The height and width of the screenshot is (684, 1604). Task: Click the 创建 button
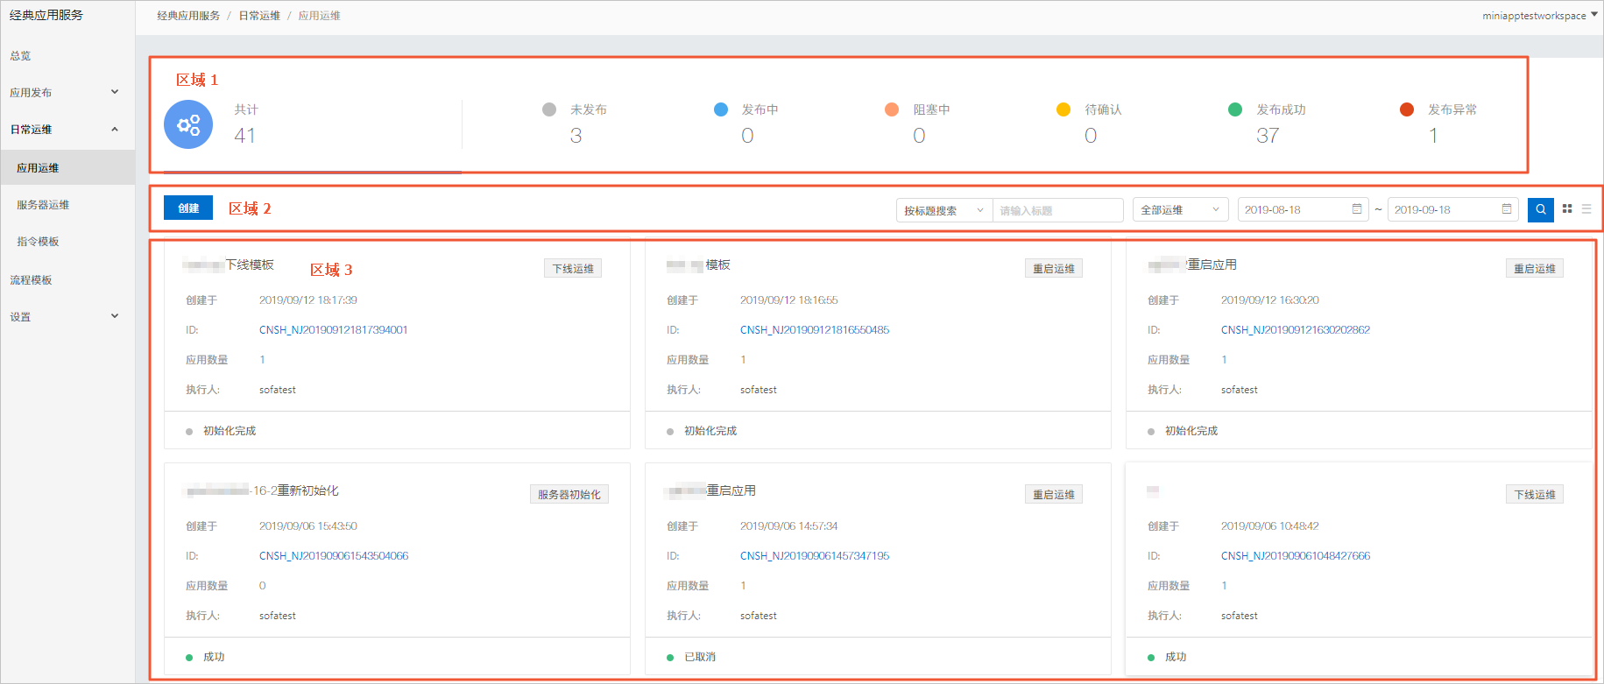188,208
